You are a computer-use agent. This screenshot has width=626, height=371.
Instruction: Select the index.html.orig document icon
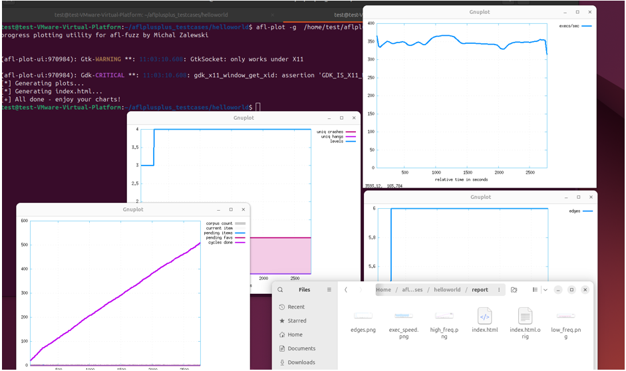point(525,316)
